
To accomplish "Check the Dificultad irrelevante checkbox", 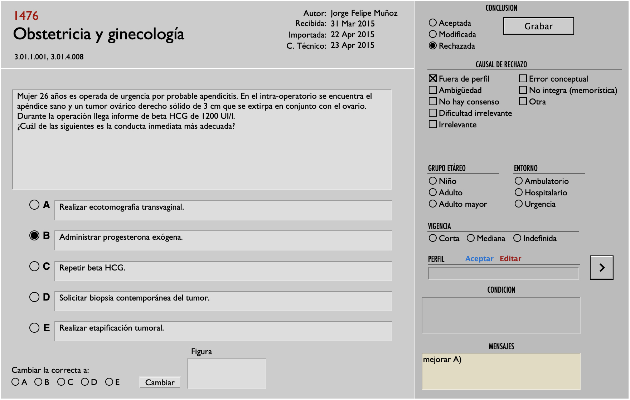I will pyautogui.click(x=433, y=113).
